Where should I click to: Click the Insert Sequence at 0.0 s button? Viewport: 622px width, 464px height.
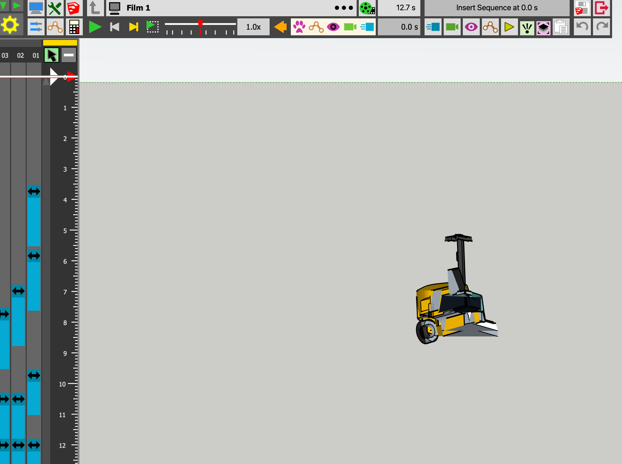(x=496, y=8)
